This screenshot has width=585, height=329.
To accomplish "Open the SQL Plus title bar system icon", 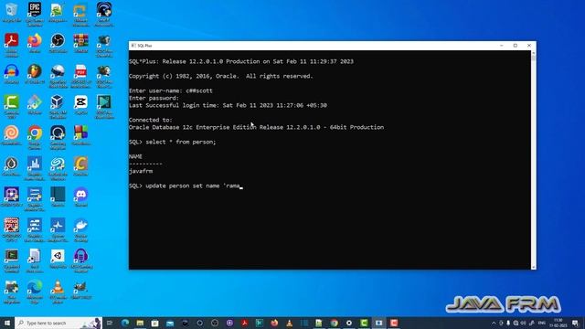I will 133,46.
